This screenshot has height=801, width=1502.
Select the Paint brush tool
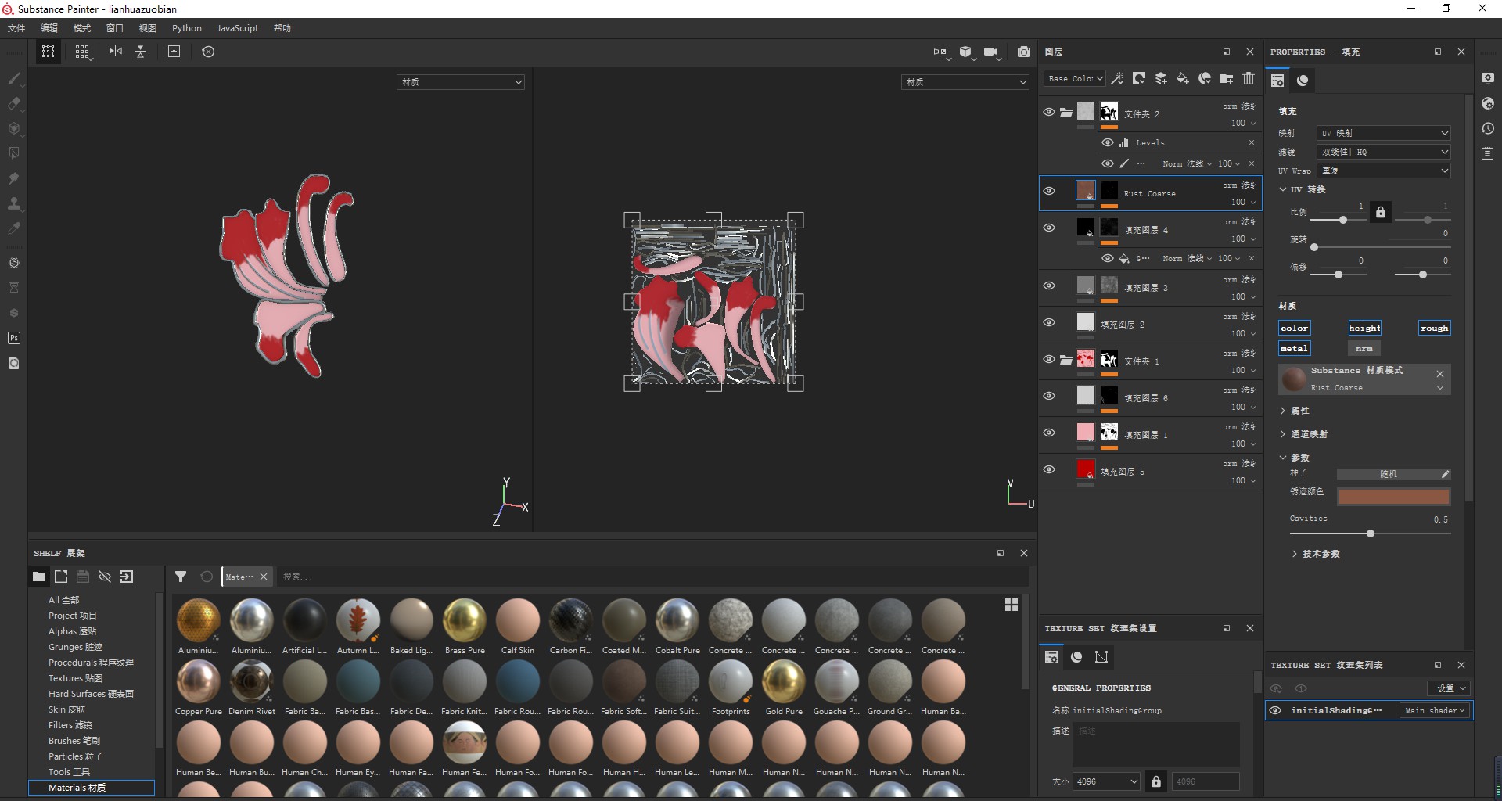pyautogui.click(x=14, y=78)
